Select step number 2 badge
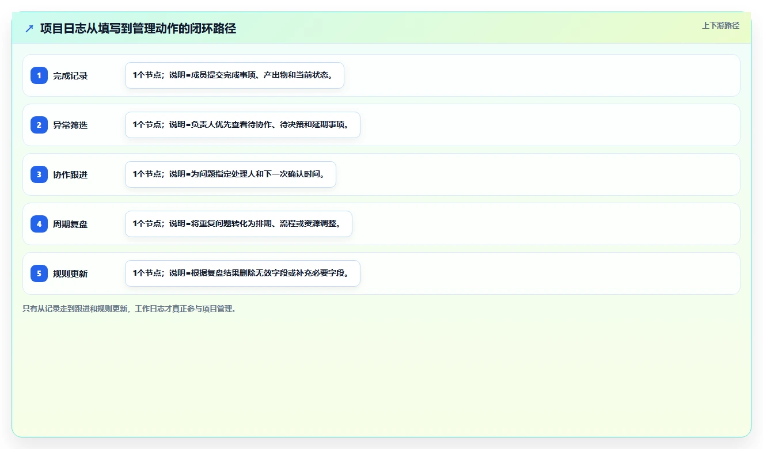 coord(39,124)
